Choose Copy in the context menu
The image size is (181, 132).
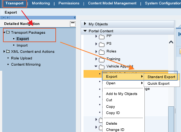pyautogui.click(x=111, y=107)
